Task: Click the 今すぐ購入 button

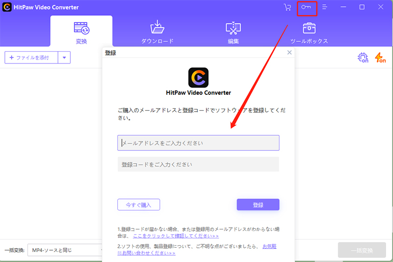Action: point(139,204)
